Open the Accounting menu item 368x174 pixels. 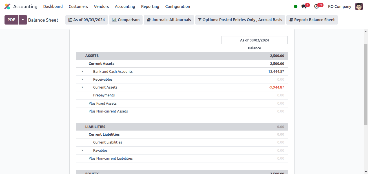coord(125,6)
